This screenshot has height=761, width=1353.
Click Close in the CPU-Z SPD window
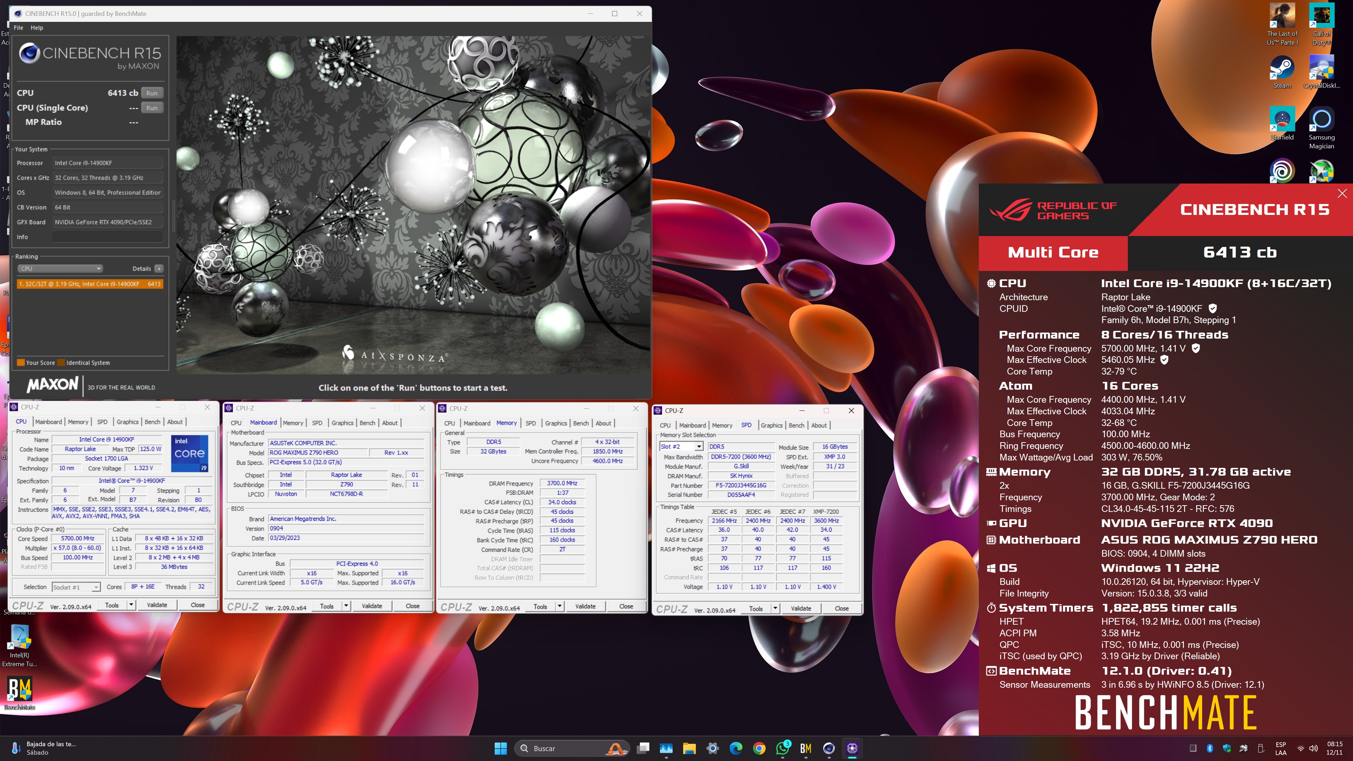pyautogui.click(x=841, y=608)
